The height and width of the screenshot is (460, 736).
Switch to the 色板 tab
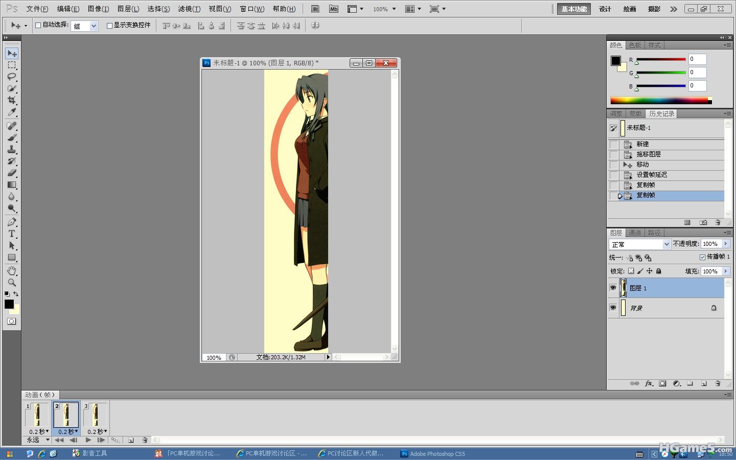tap(635, 45)
